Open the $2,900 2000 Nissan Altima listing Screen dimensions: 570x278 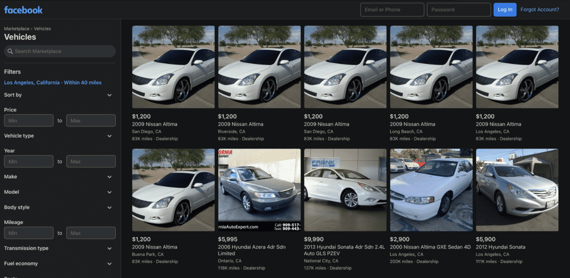[431, 189]
